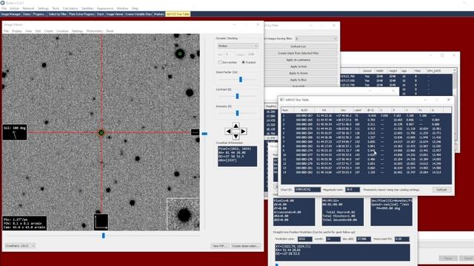Click the hours past MJD input field

(x=402, y=239)
